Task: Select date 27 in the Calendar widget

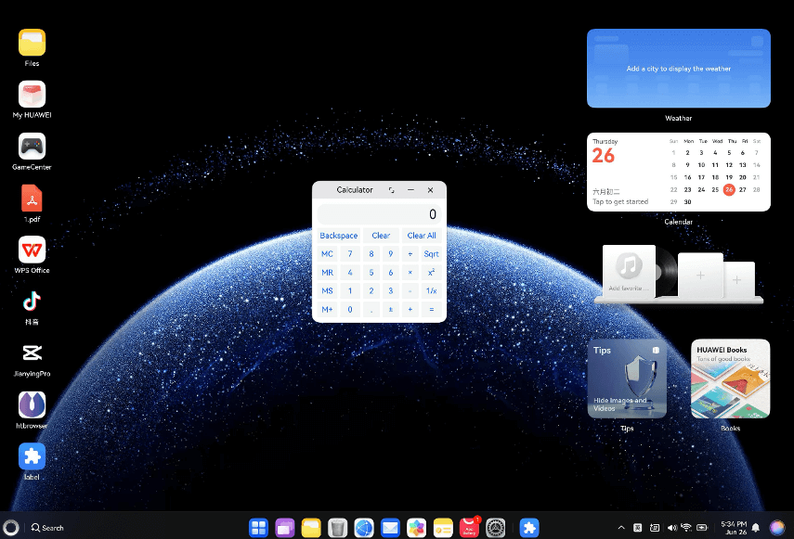Action: (x=743, y=189)
